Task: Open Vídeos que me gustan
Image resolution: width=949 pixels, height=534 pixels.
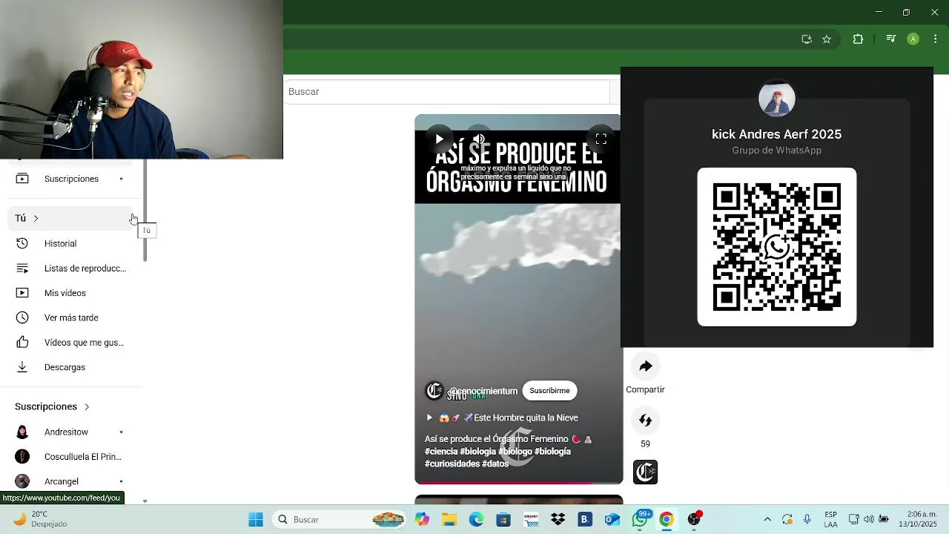Action: (x=71, y=343)
